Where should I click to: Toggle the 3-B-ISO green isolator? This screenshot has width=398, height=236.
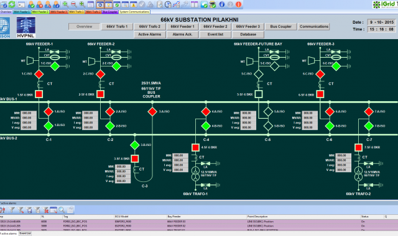pos(135,145)
